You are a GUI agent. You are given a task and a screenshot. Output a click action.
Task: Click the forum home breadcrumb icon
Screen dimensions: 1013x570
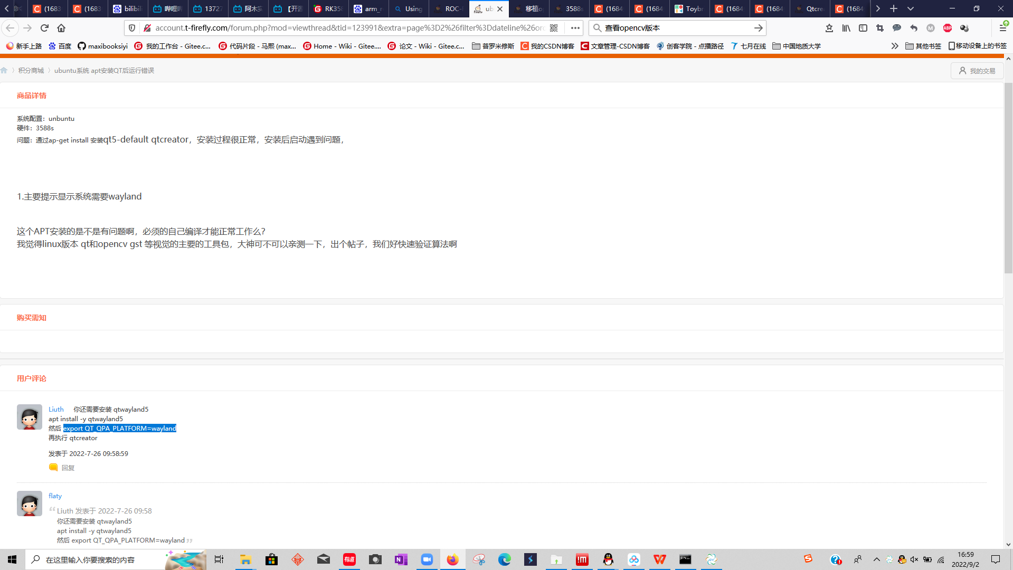[4, 70]
